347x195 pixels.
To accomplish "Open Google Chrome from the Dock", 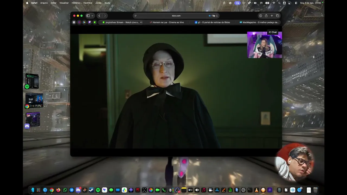I will click(52, 190).
